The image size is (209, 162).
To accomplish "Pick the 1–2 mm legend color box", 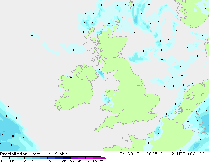I will coord(21,158).
